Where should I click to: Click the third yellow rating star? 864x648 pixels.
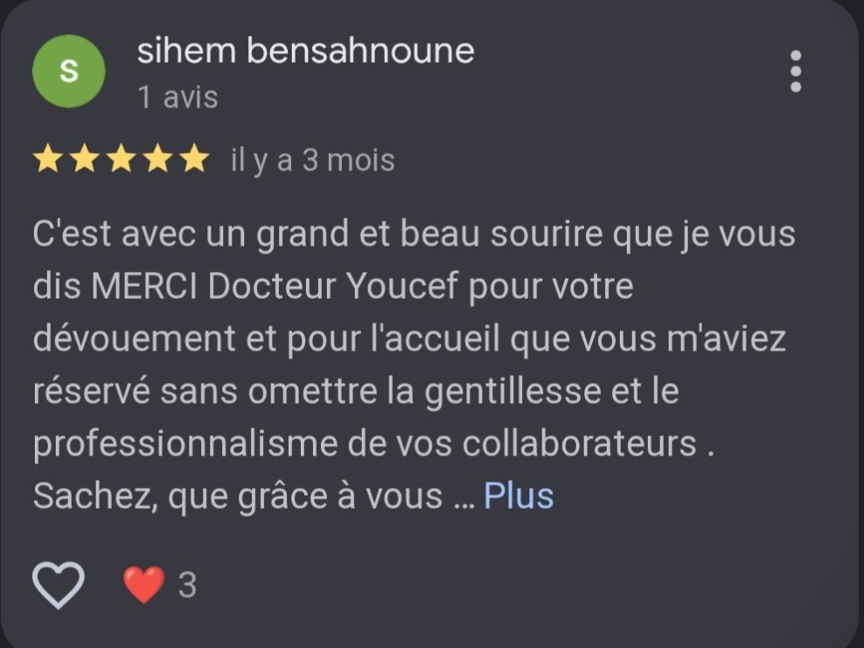tap(122, 159)
